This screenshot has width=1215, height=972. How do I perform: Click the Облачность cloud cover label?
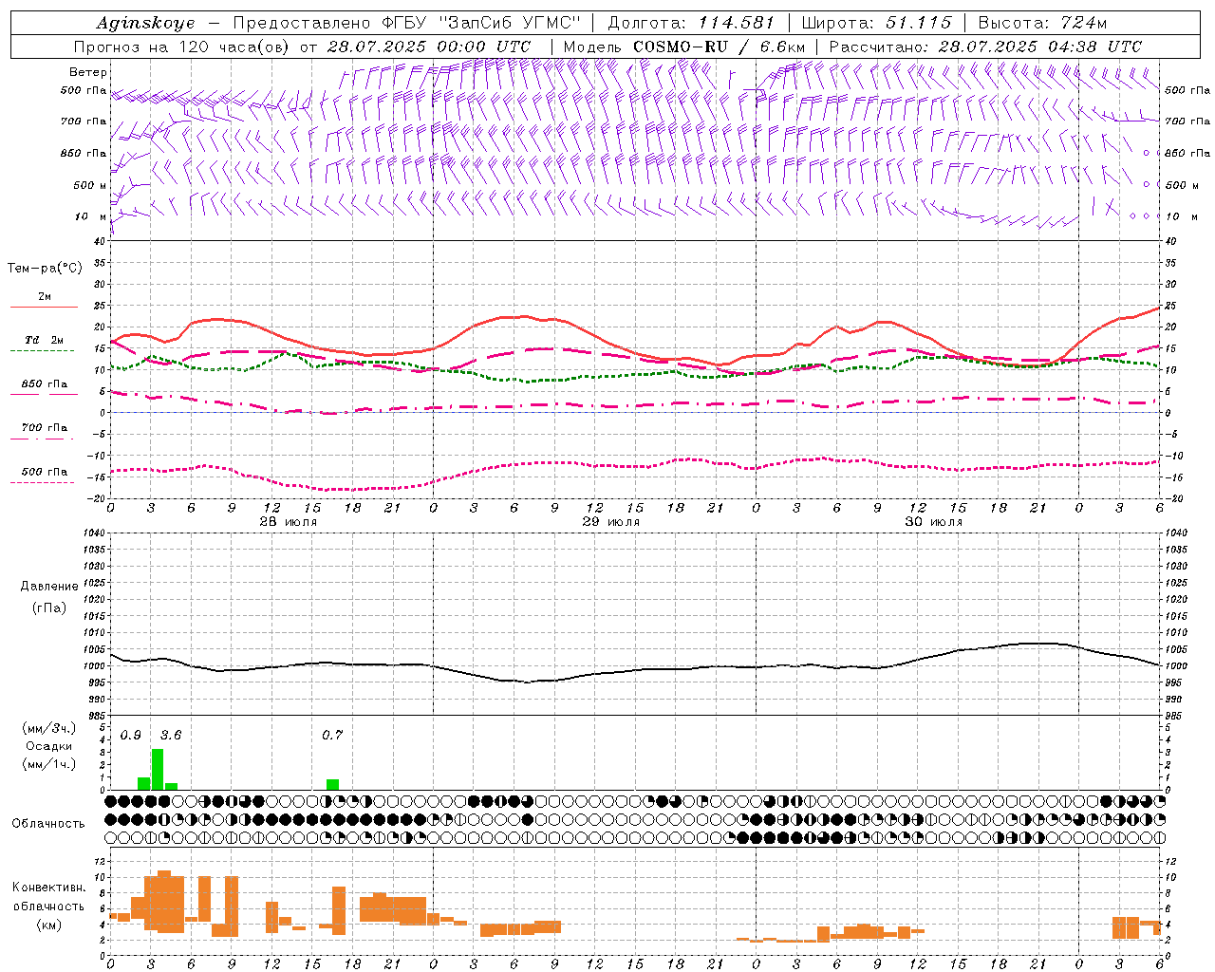pyautogui.click(x=48, y=823)
